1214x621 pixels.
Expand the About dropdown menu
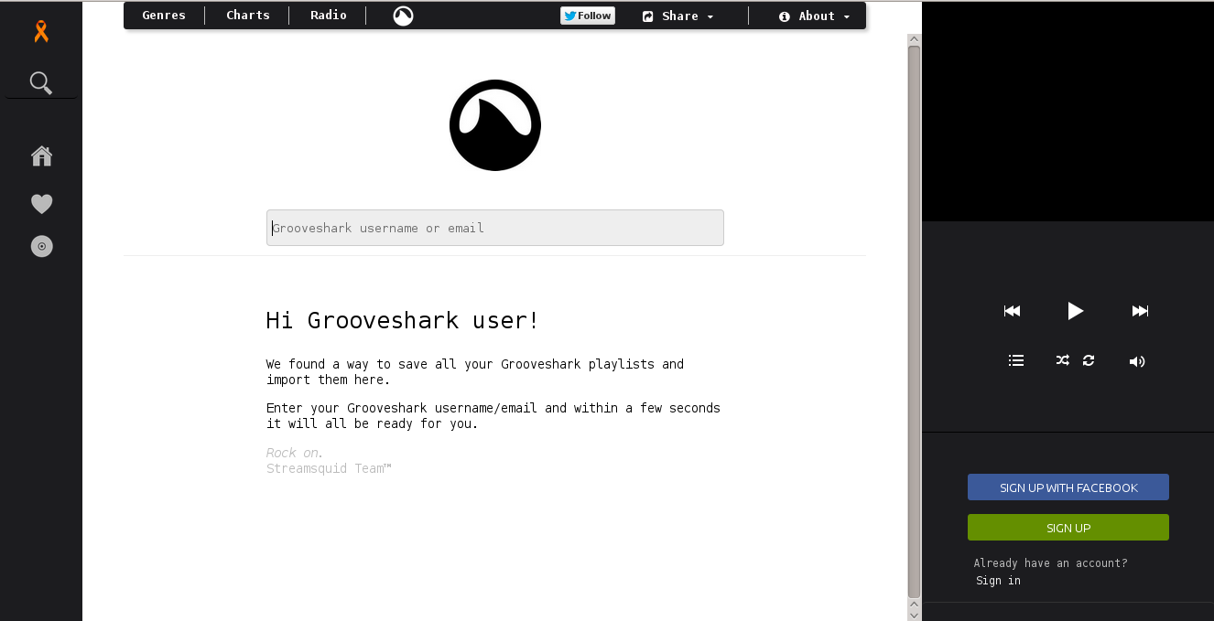pyautogui.click(x=814, y=16)
